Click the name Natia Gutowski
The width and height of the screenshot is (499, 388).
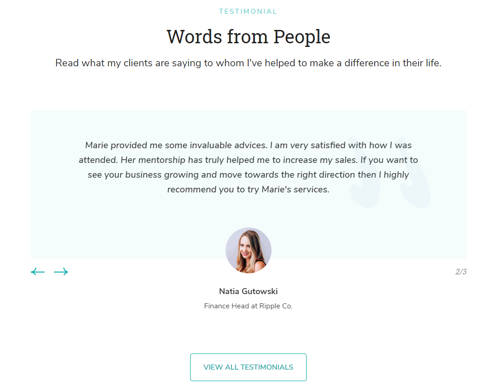point(248,291)
